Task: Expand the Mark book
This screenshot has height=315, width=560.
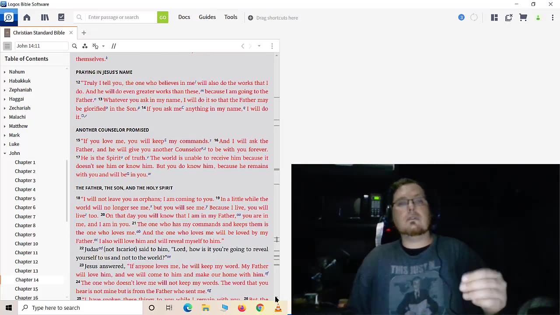Action: click(x=5, y=135)
